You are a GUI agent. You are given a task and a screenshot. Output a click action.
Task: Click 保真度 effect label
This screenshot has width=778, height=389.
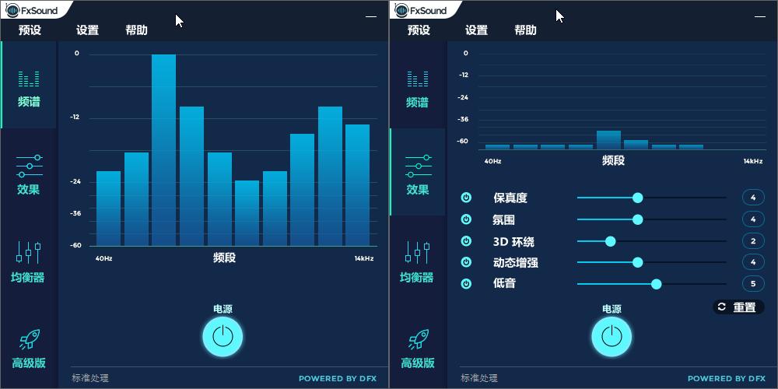coord(510,198)
